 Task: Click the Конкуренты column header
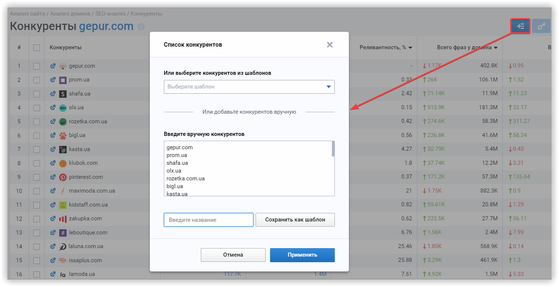[x=65, y=47]
